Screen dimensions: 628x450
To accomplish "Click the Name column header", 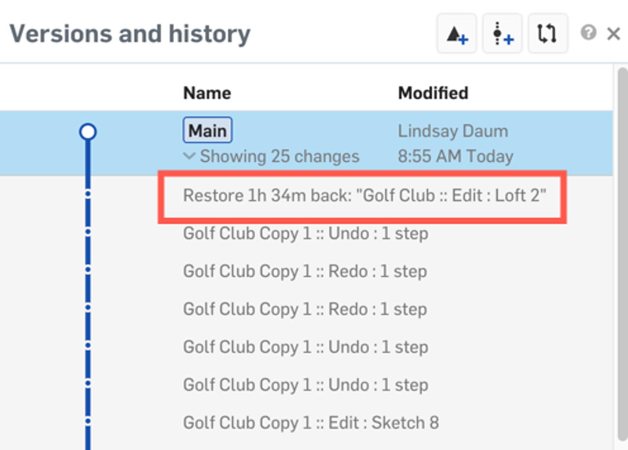I will (x=207, y=93).
